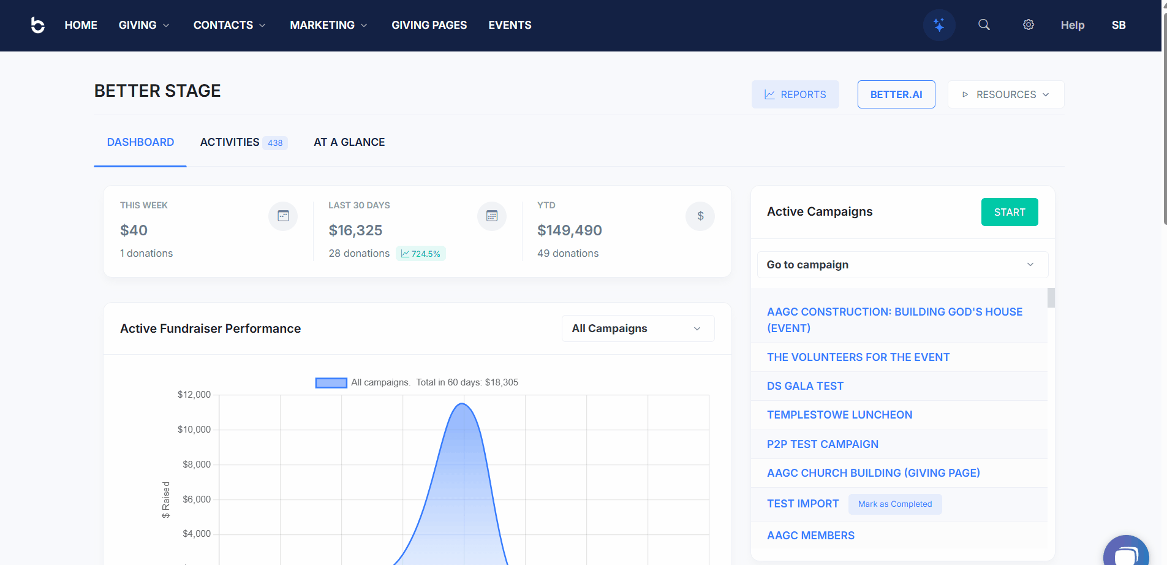Click the Active Fundraiser Performance heading
Image resolution: width=1167 pixels, height=565 pixels.
click(x=210, y=328)
